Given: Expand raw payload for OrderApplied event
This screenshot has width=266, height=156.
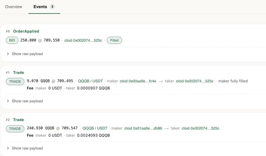Looking at the screenshot, I should point(25,54).
